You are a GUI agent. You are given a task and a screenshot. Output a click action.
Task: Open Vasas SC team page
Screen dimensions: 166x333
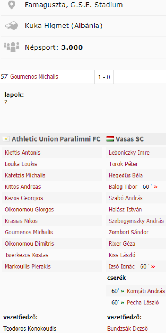(x=130, y=139)
